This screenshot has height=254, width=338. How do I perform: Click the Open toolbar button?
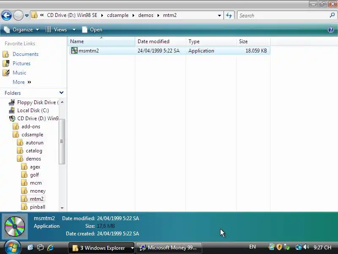pyautogui.click(x=92, y=30)
